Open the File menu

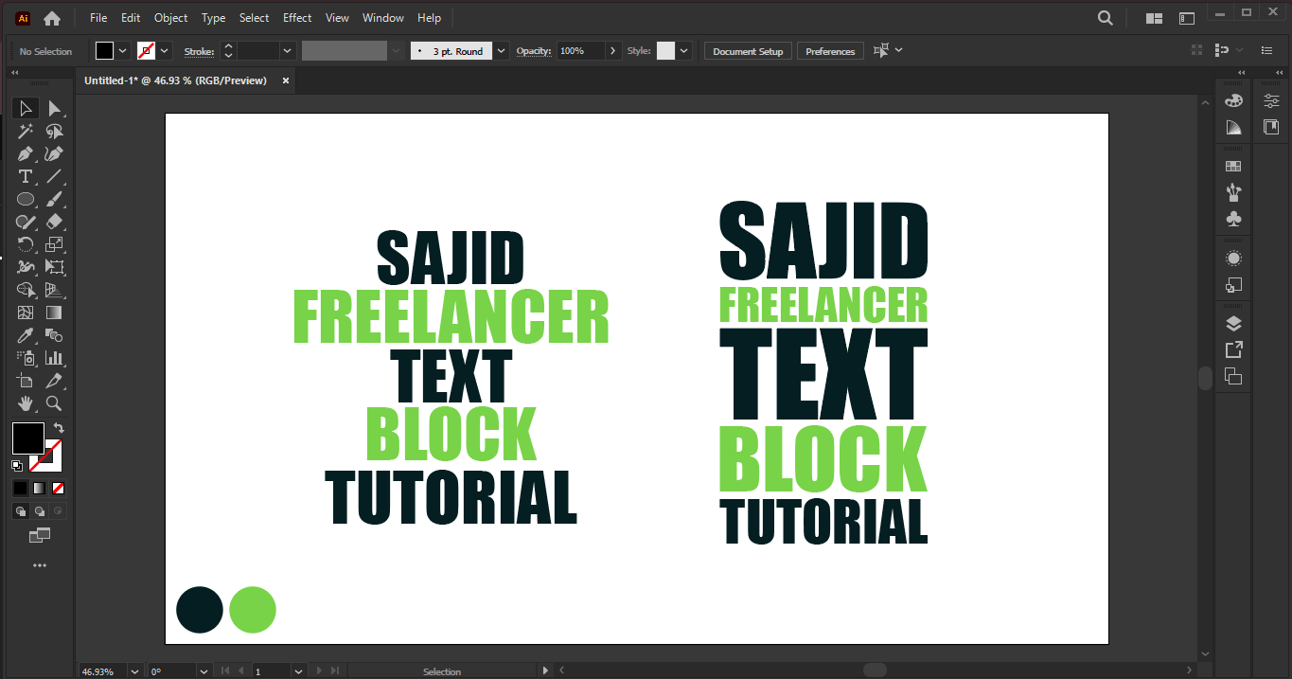pos(98,18)
